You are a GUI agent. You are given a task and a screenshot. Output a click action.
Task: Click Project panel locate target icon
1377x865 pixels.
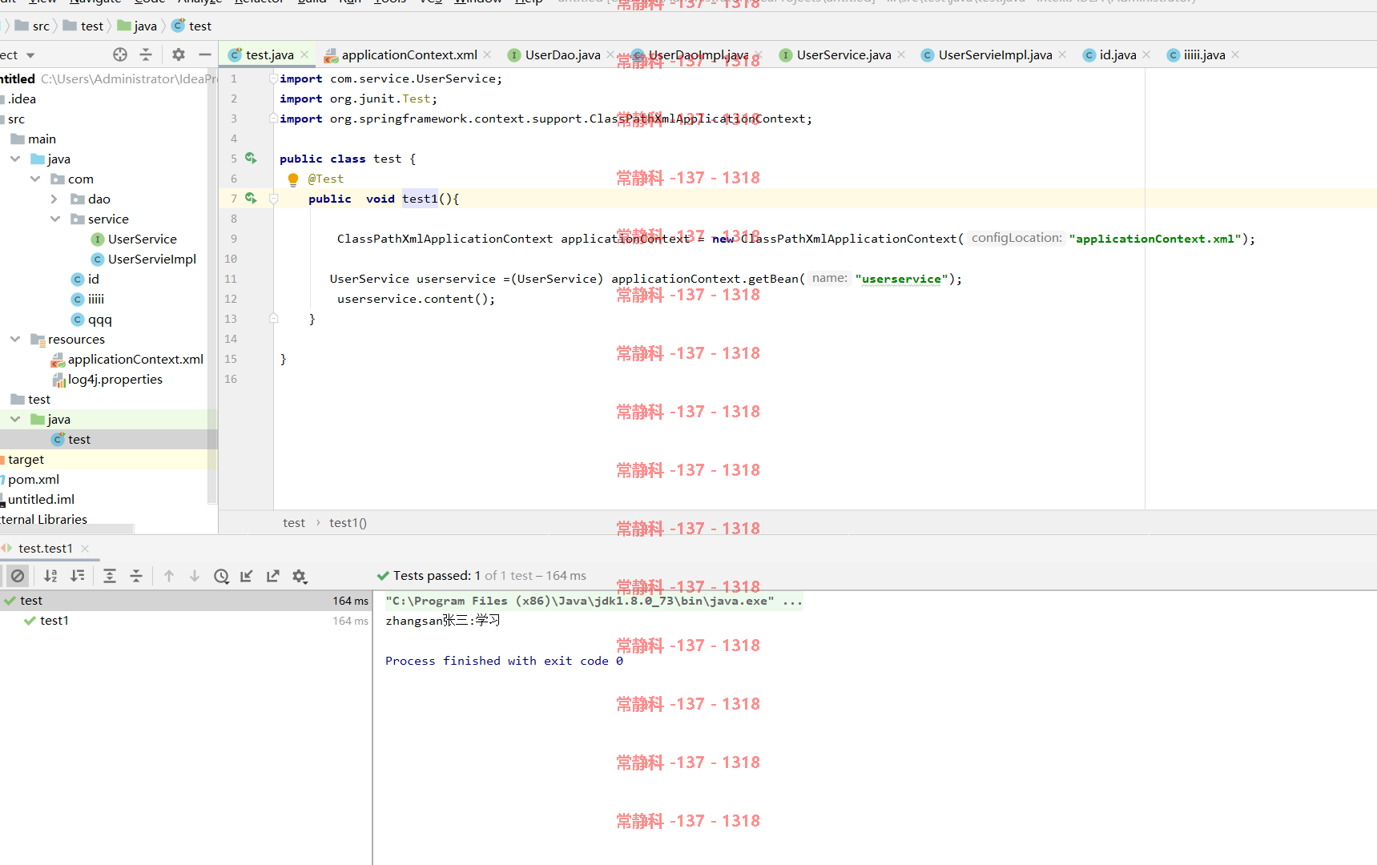click(x=120, y=54)
